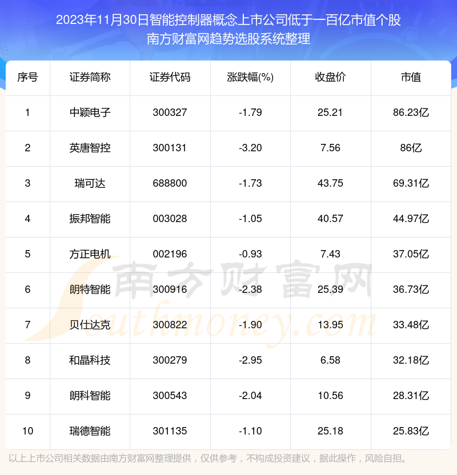Select stock name 贝仕达克
This screenshot has width=457, height=475.
tap(90, 325)
